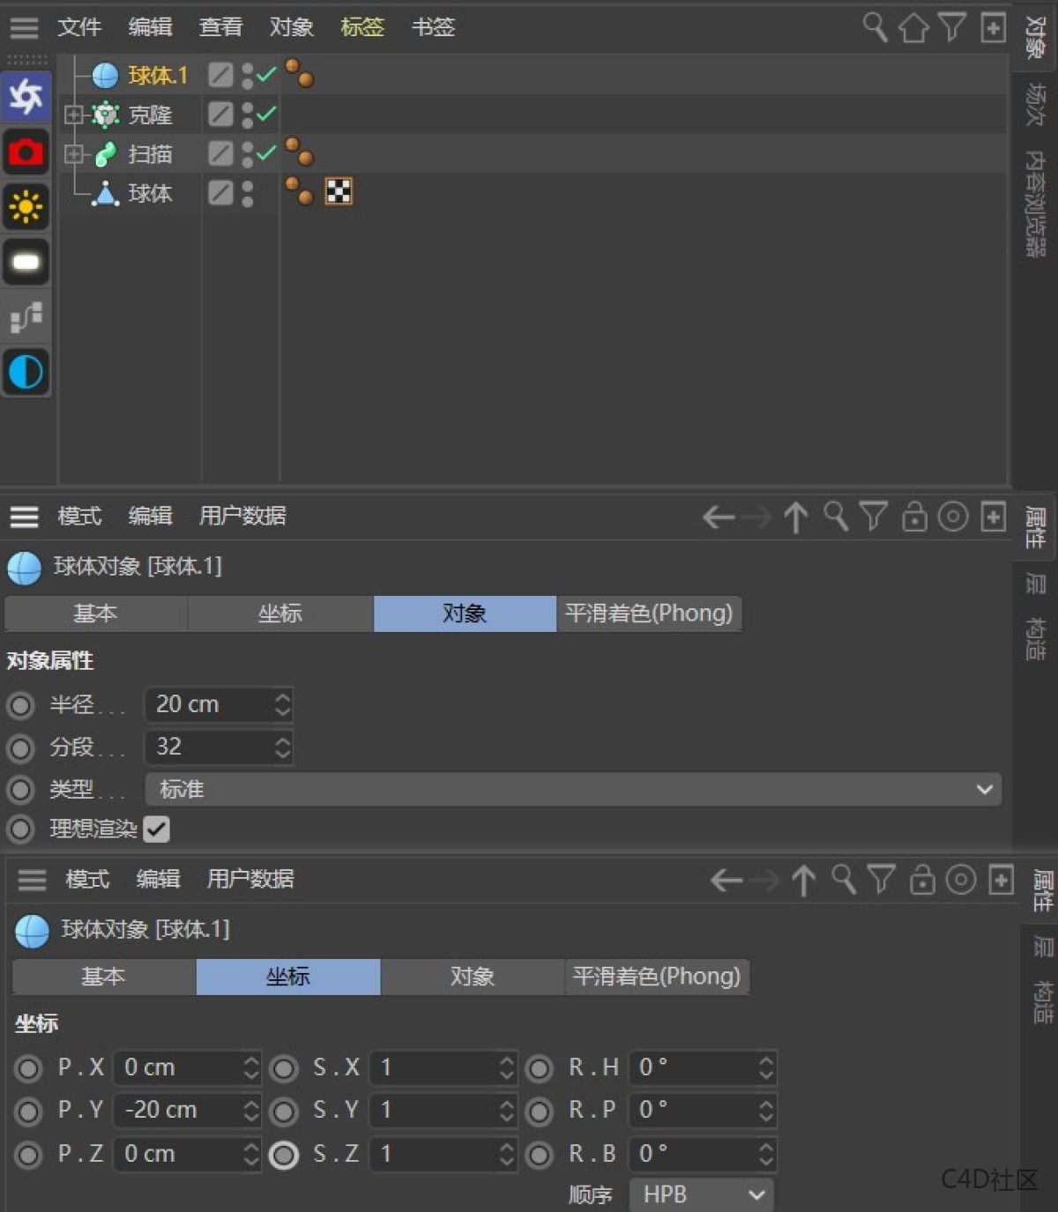The height and width of the screenshot is (1212, 1058).
Task: Click the 扫描 sweep object icon
Action: tap(105, 154)
